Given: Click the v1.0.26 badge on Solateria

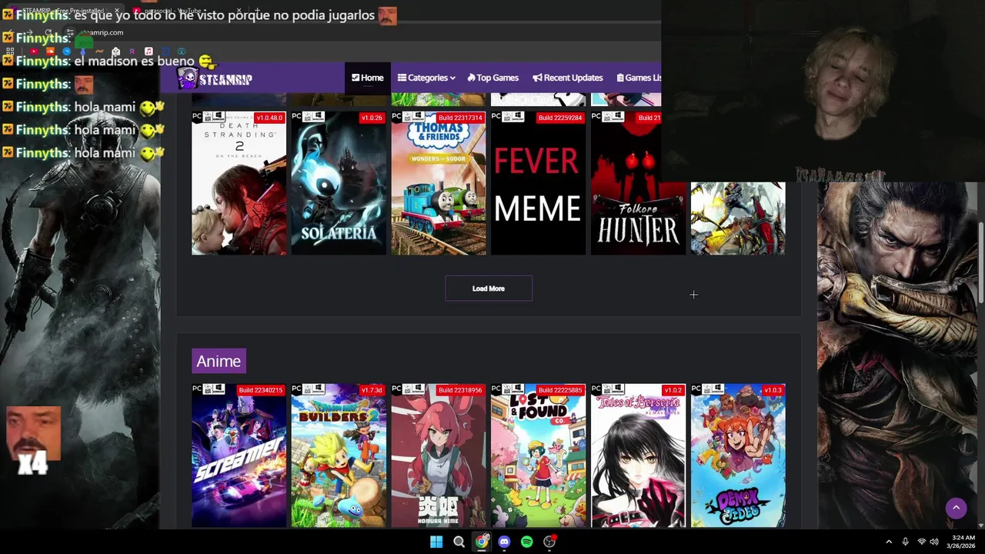Looking at the screenshot, I should [x=372, y=118].
